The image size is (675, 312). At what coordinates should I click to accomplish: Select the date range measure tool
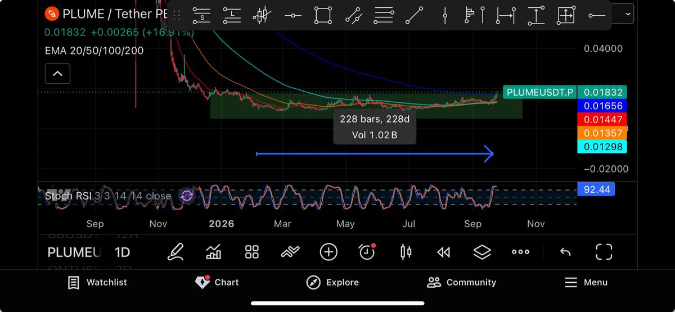506,16
